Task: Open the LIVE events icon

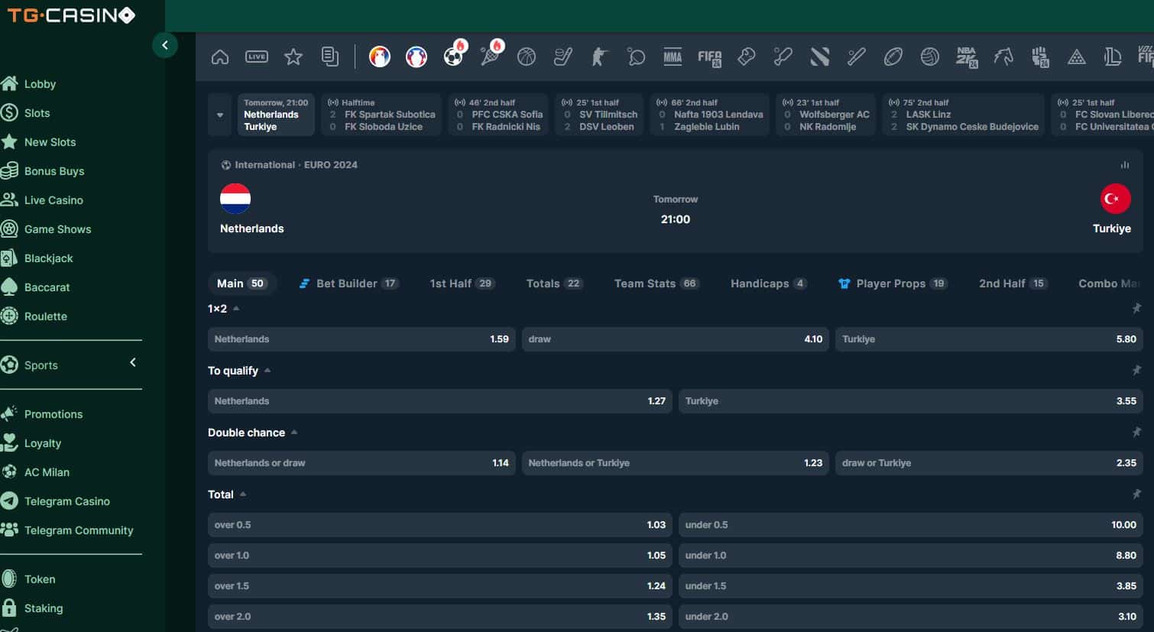Action: coord(257,57)
